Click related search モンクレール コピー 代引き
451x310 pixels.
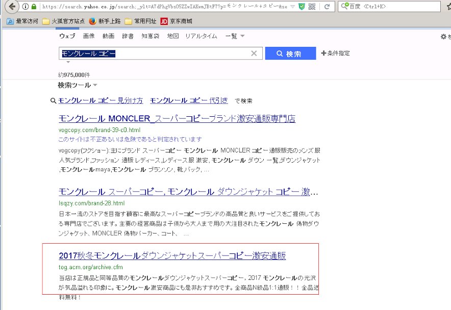point(189,100)
